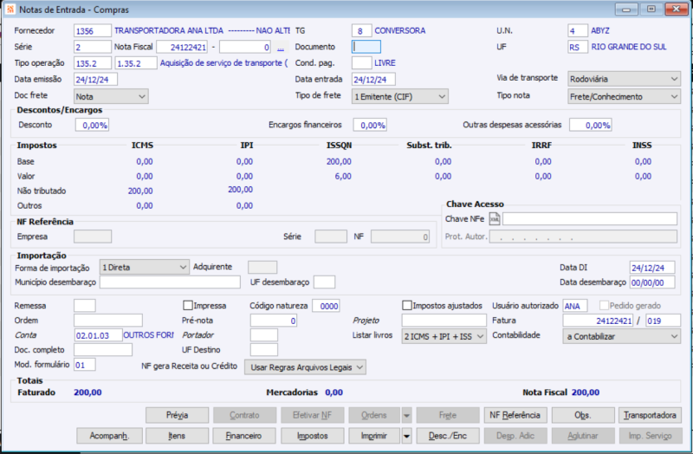Click the Prévia button
The image size is (693, 454).
(176, 415)
